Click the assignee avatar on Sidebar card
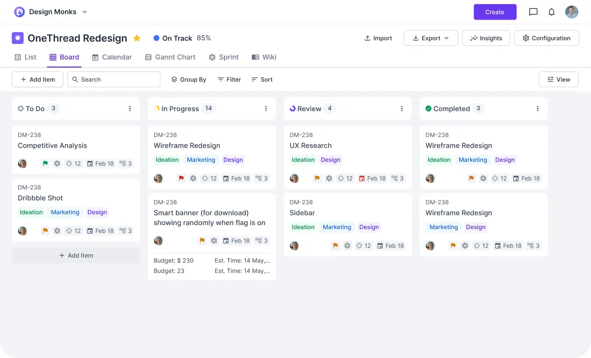591x358 pixels. (294, 246)
